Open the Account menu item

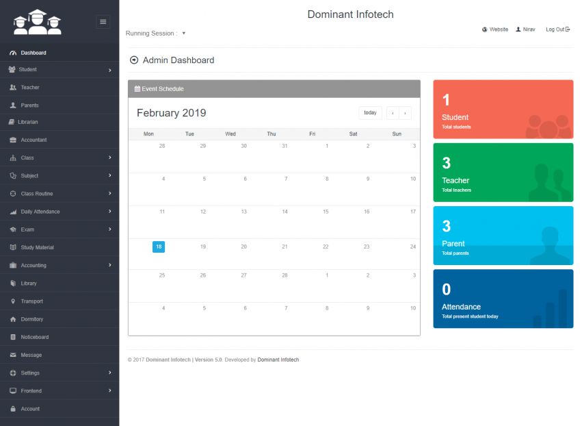(59, 408)
